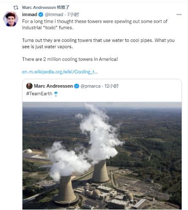Click the '2 million cooling towers' sentence
The height and width of the screenshot is (210, 188).
click(70, 59)
